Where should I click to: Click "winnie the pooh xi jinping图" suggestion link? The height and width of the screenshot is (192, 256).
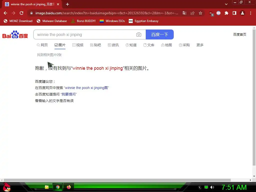(86, 88)
